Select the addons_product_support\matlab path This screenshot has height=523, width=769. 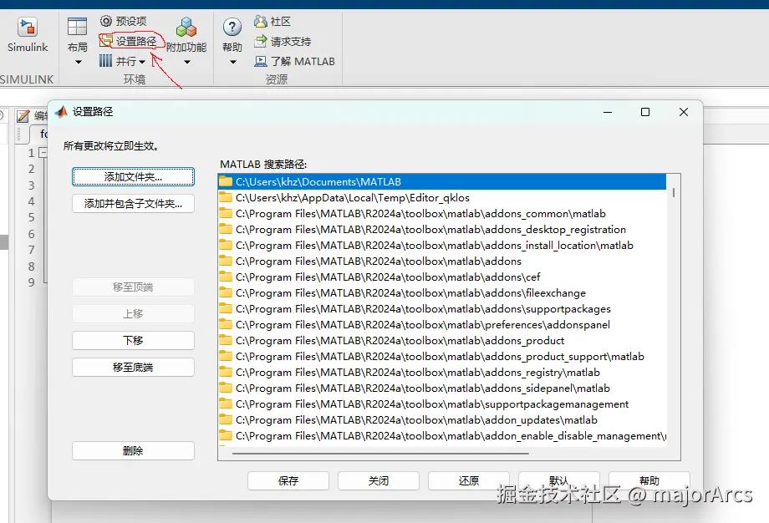coord(442,357)
